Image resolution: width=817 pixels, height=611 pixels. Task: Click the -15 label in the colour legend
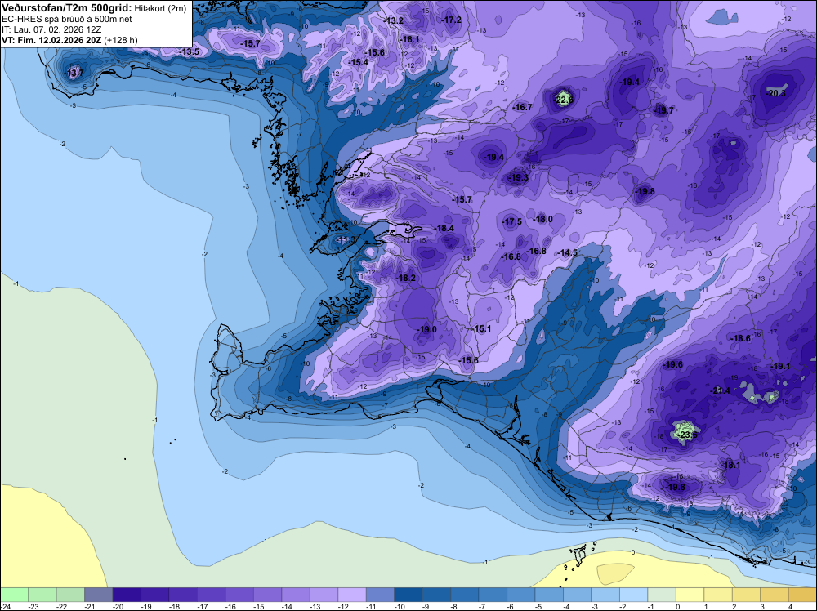click(x=259, y=606)
